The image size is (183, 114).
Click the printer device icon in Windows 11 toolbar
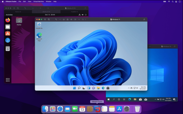(x=68, y=19)
